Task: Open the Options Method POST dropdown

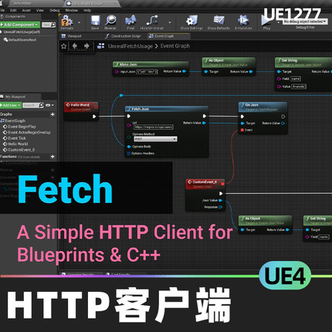Action: (x=155, y=139)
